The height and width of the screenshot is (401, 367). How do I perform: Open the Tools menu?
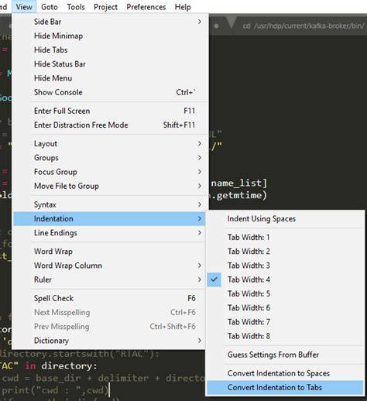[x=76, y=7]
